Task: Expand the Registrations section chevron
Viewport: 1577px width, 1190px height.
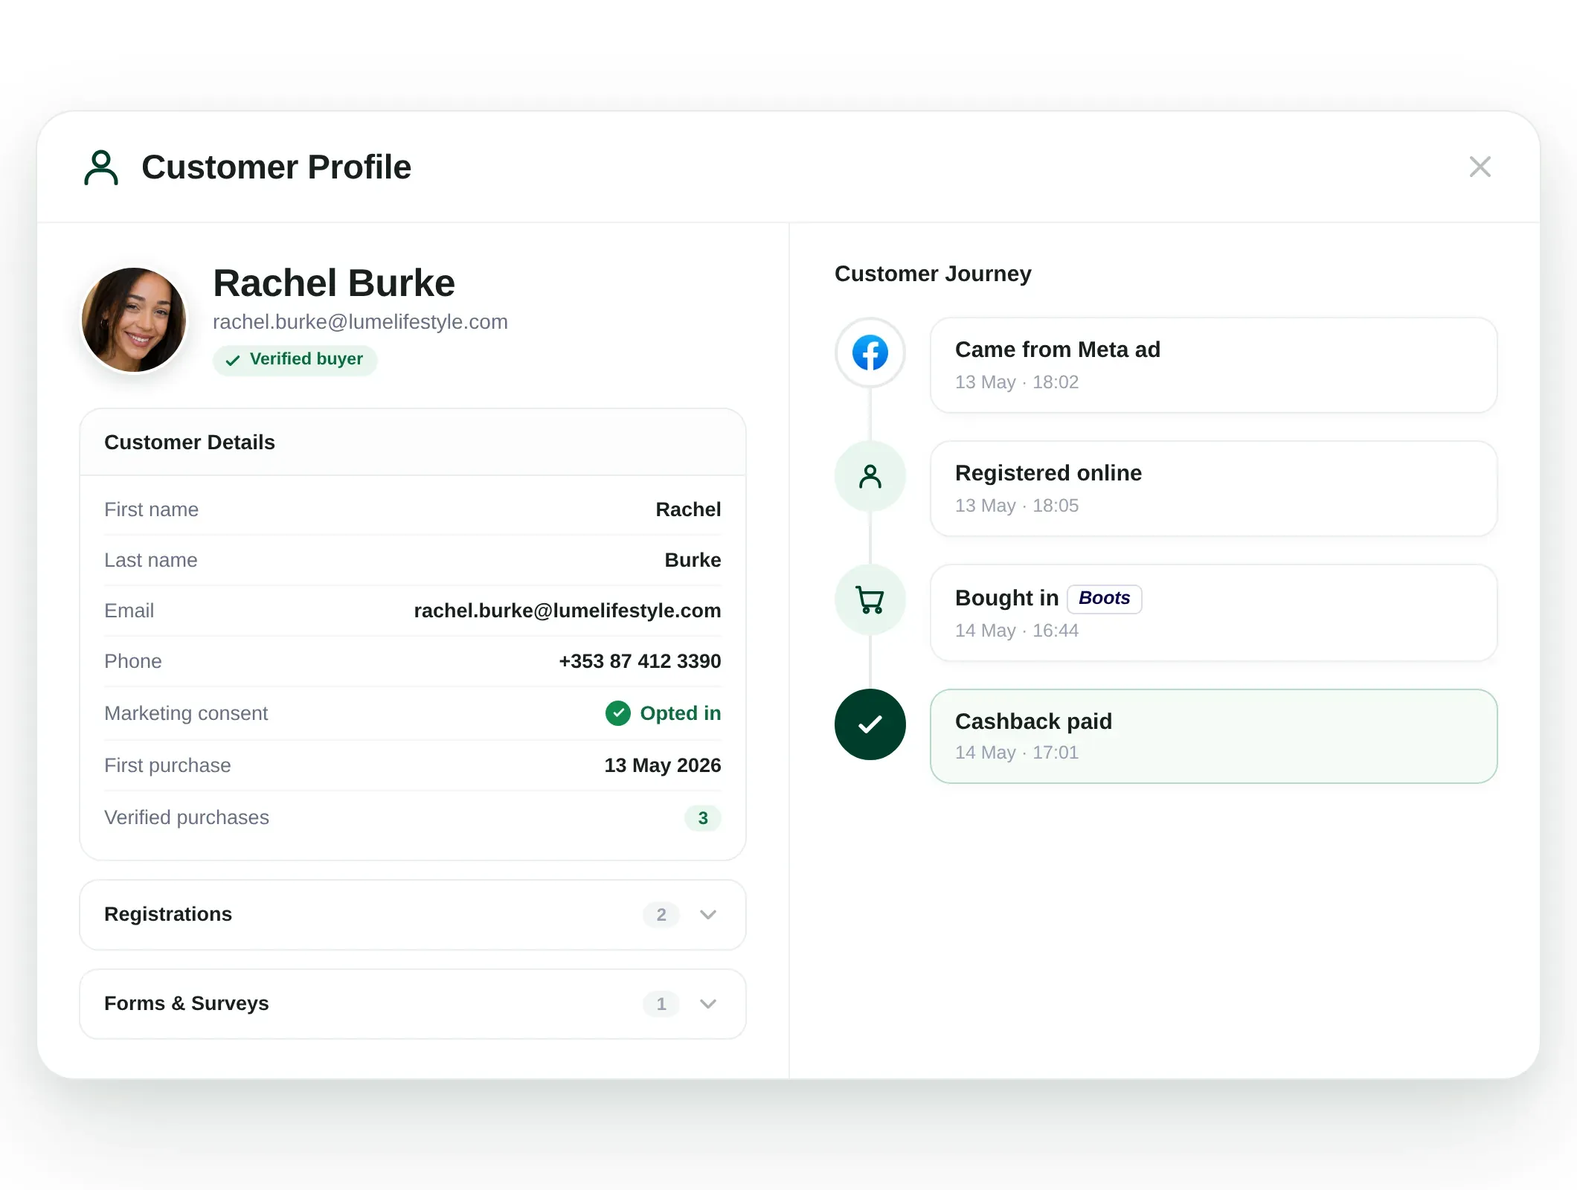Action: [708, 915]
